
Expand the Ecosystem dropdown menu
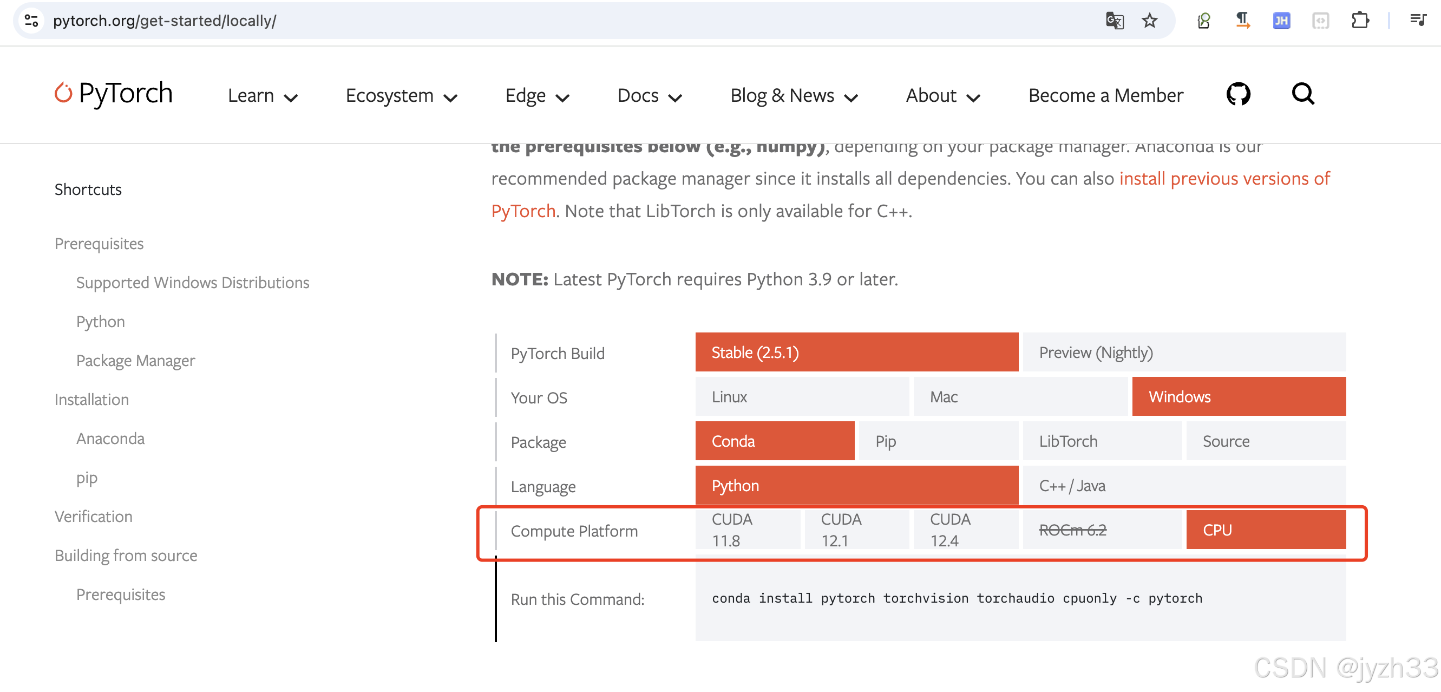[x=401, y=96]
